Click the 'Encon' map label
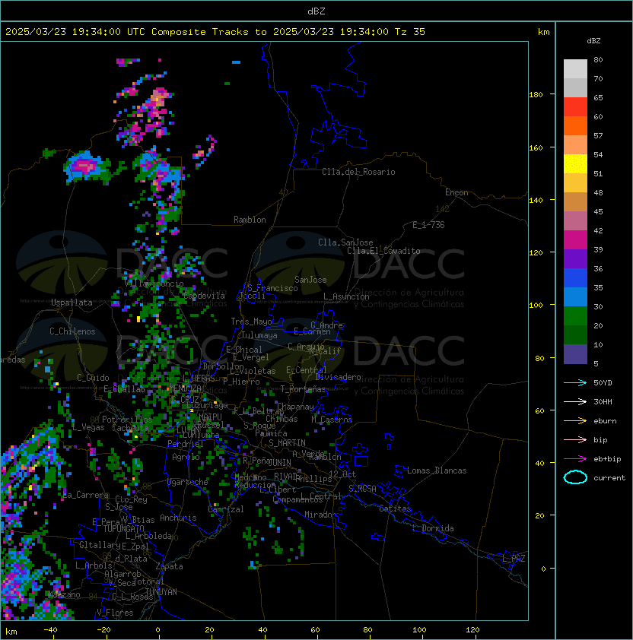 (456, 192)
